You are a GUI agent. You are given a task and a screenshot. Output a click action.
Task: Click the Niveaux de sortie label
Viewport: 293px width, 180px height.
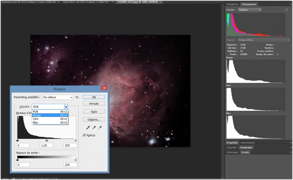[x=28, y=153]
